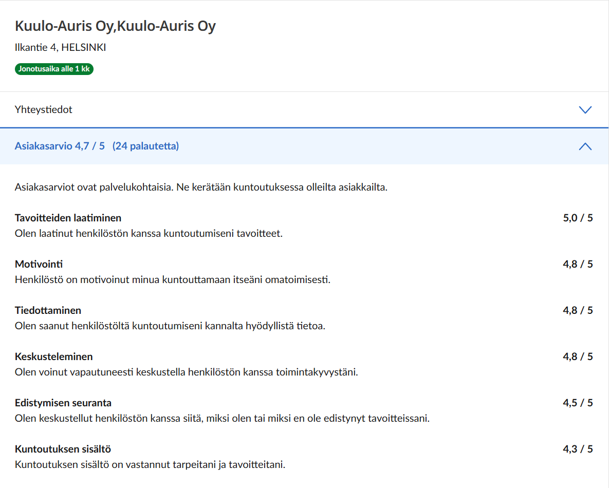The height and width of the screenshot is (488, 609).
Task: Click the description "Henkilöstö on motivoinut minua"
Action: (x=172, y=280)
